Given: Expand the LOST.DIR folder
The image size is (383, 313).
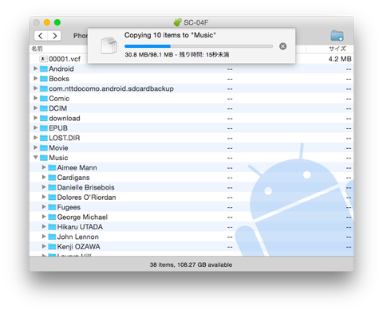Looking at the screenshot, I should click(35, 138).
